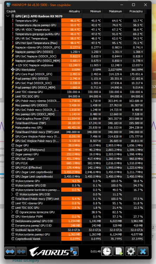Collapse the GPU [#1]: AMD Radeon RX 9070 group
Viewport: 156px width, 264px height.
click(x=8, y=16)
